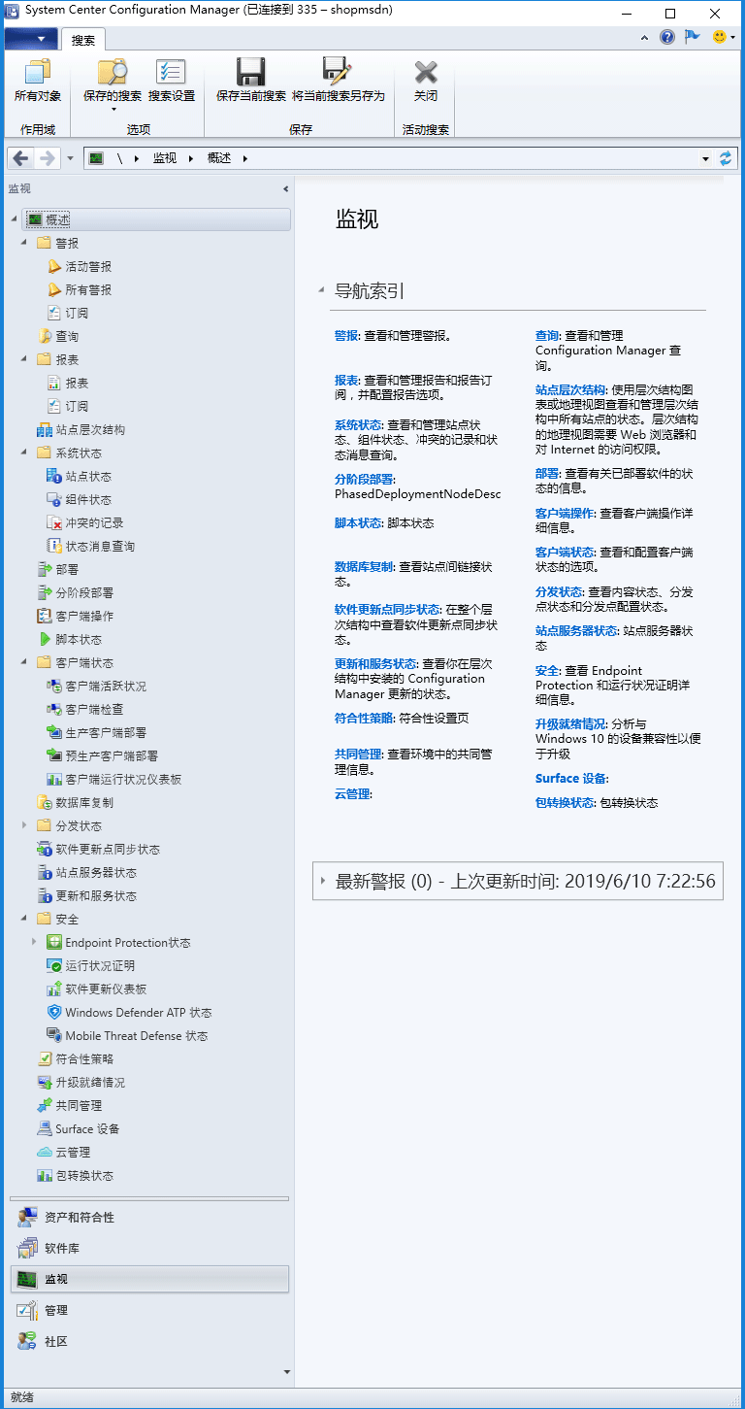
Task: Click 监视 in address bar breadcrumb
Action: tap(164, 158)
